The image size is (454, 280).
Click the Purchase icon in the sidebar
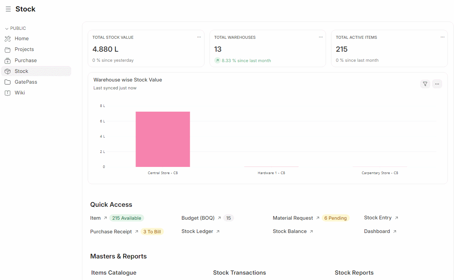tap(8, 61)
